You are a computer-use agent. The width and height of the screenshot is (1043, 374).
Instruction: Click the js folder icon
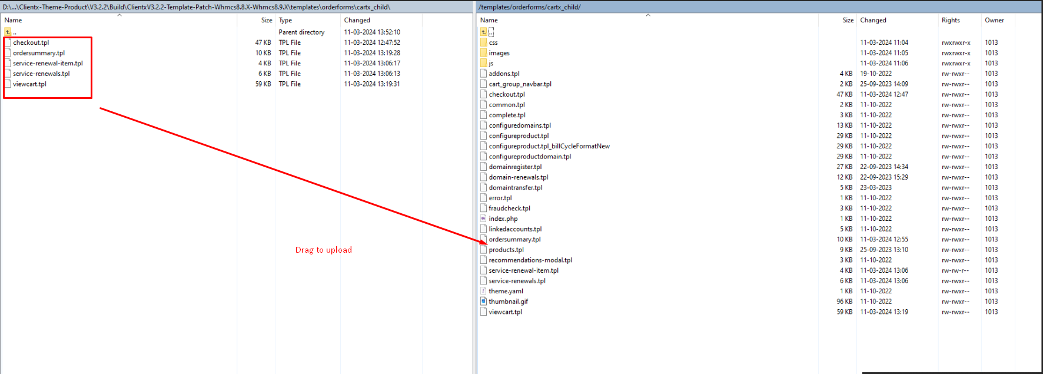point(483,63)
